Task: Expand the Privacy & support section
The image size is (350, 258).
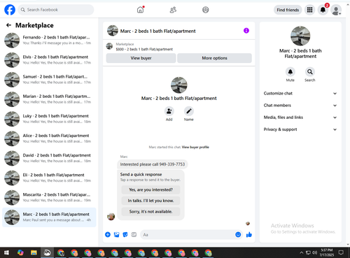Action: click(300, 129)
